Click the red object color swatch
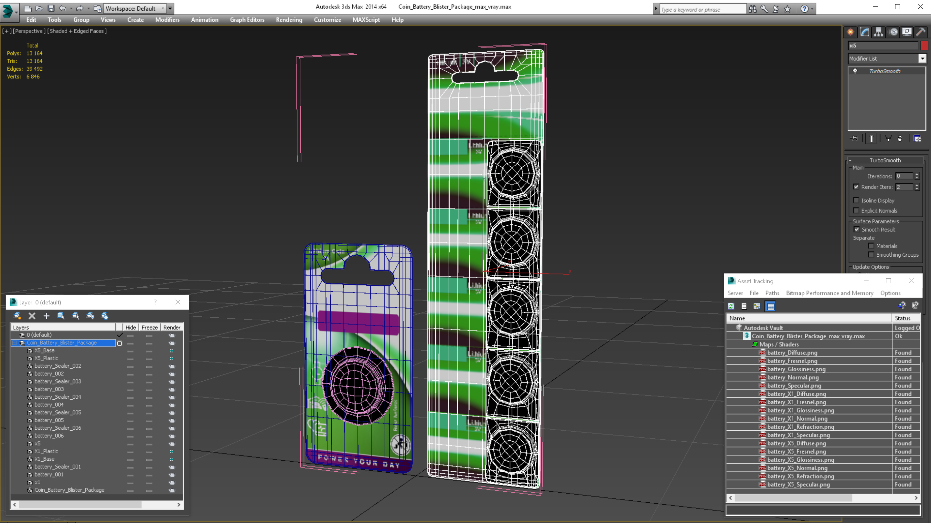This screenshot has width=931, height=523. (x=924, y=46)
